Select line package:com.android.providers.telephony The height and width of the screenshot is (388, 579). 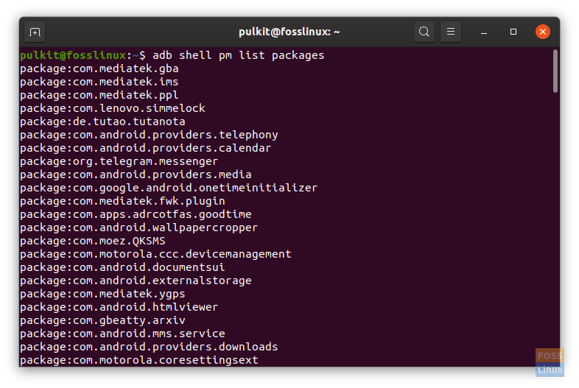[150, 135]
